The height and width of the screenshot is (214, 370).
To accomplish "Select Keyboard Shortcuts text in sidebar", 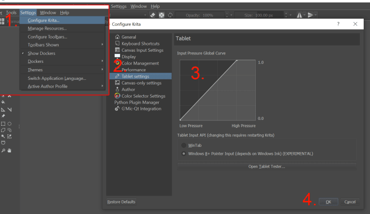I will (x=141, y=44).
